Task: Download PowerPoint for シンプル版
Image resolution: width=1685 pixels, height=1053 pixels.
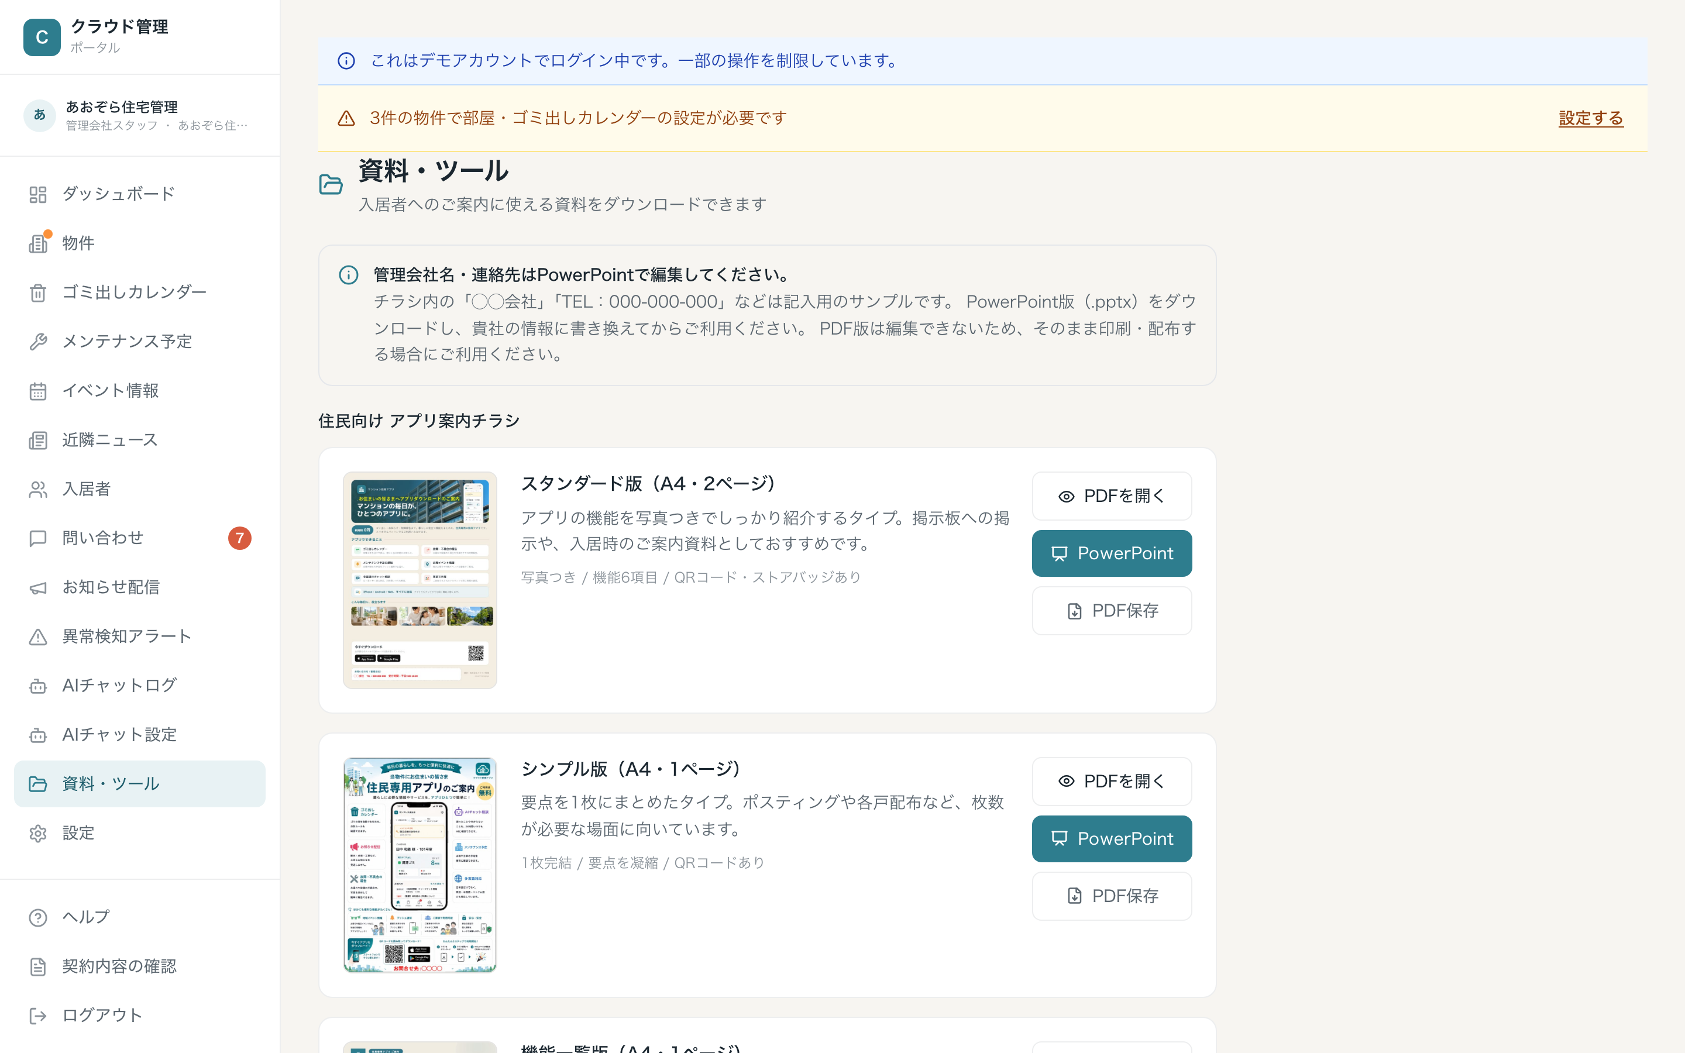Action: [x=1111, y=839]
